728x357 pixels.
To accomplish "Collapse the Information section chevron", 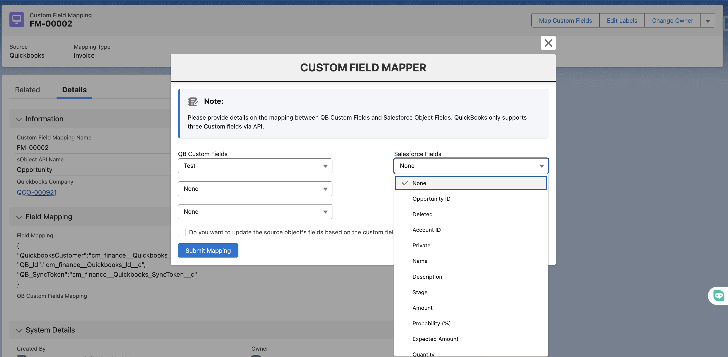I will (19, 119).
